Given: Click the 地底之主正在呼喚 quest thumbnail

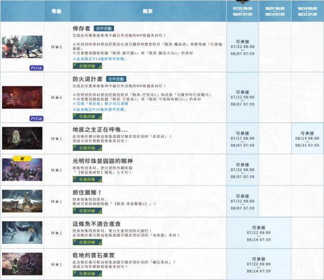Looking at the screenshot, I should 22,138.
